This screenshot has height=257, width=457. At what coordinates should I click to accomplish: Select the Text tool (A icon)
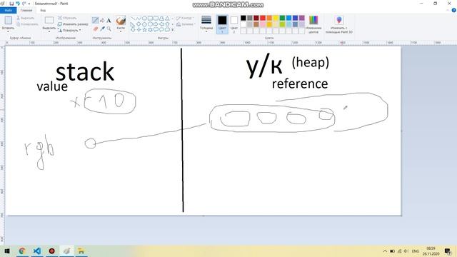(109, 20)
